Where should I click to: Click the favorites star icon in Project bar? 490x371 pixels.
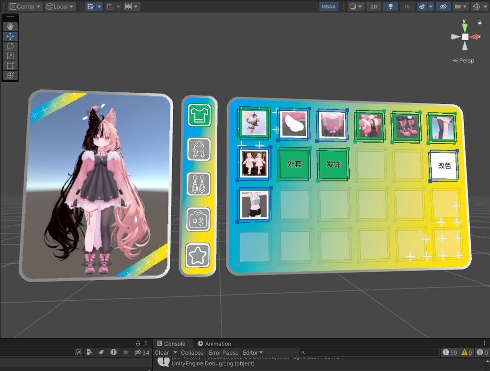[126, 352]
